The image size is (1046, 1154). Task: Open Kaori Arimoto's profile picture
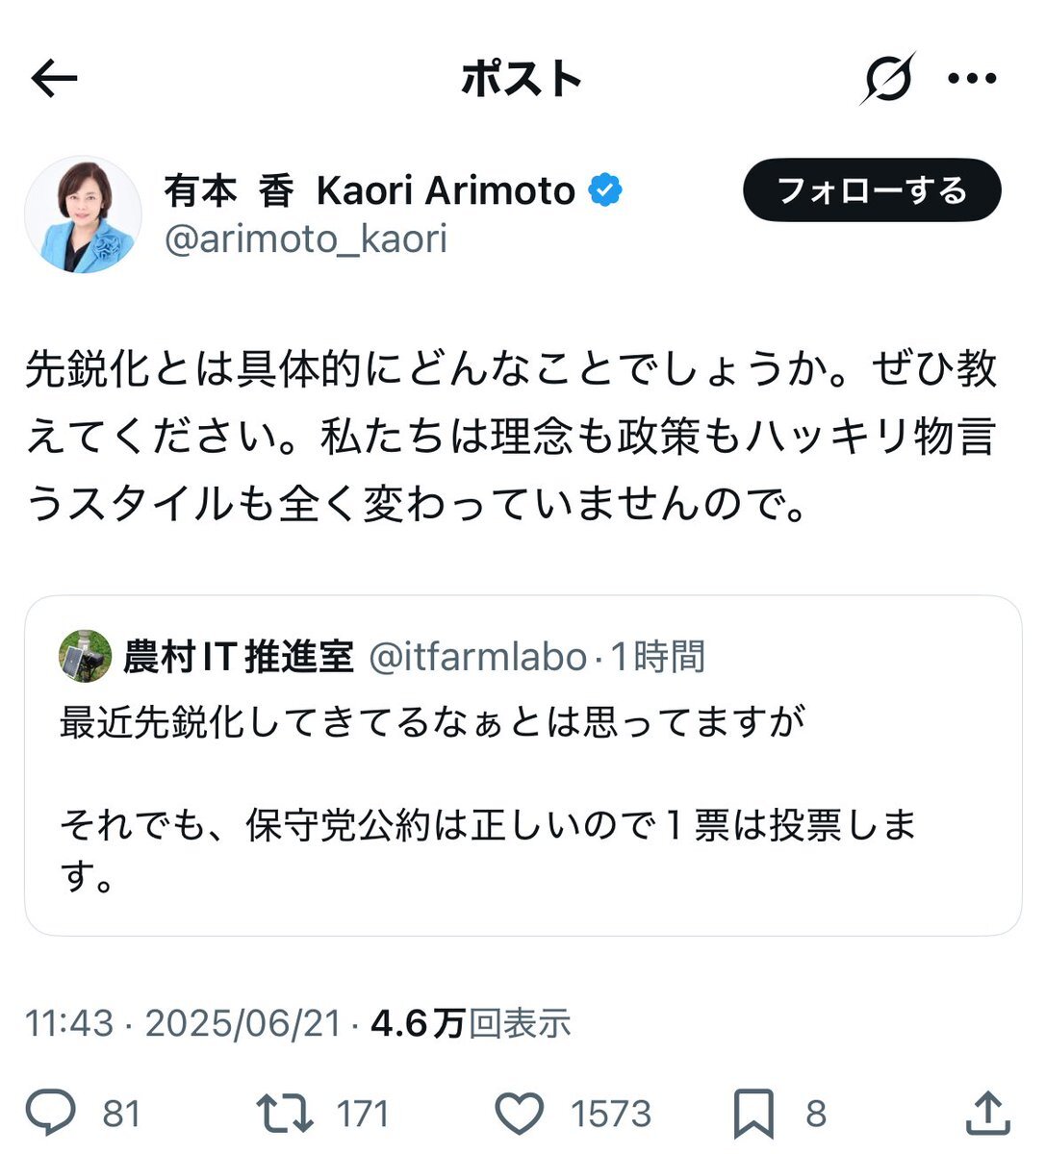[x=83, y=214]
